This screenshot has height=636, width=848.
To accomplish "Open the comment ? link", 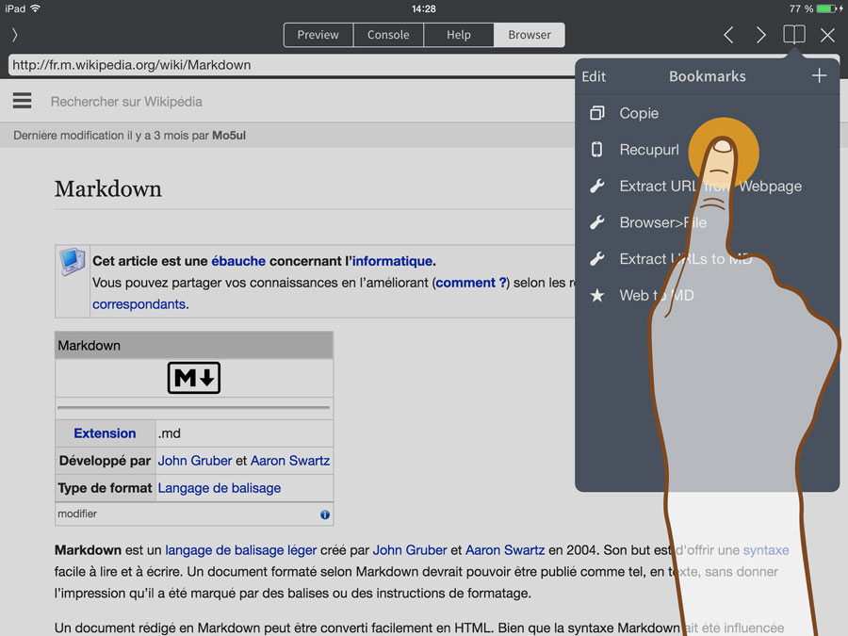I will click(471, 283).
